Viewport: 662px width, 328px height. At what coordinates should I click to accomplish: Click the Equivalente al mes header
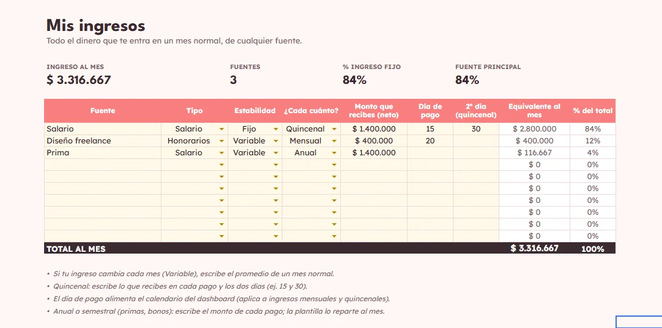tap(534, 111)
